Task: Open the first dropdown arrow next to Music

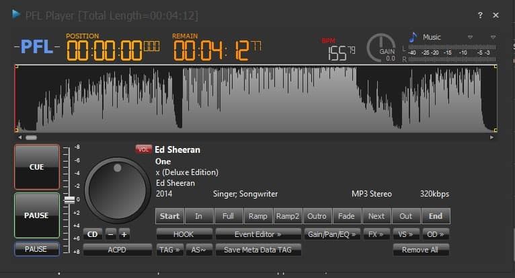Action: click(x=470, y=37)
